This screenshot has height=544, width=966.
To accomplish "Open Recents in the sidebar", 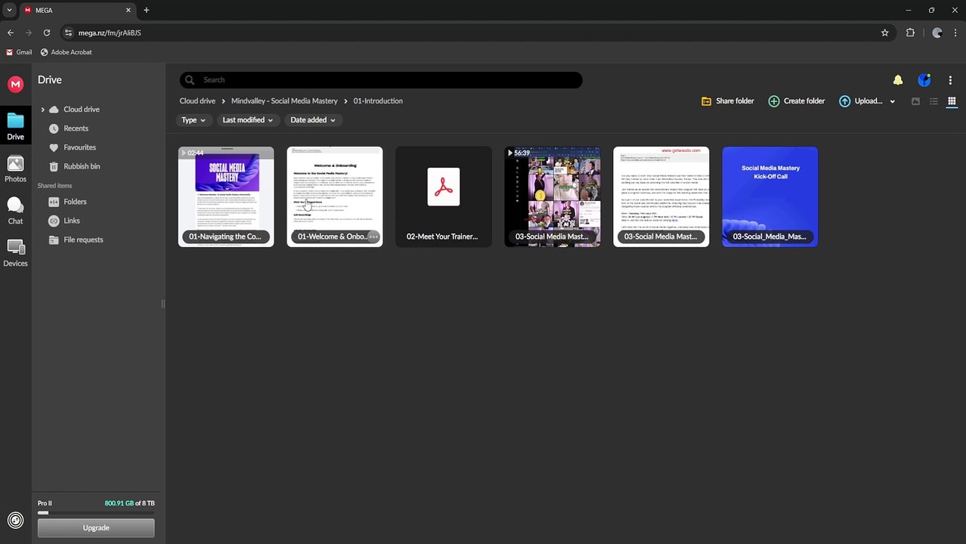I will click(76, 128).
